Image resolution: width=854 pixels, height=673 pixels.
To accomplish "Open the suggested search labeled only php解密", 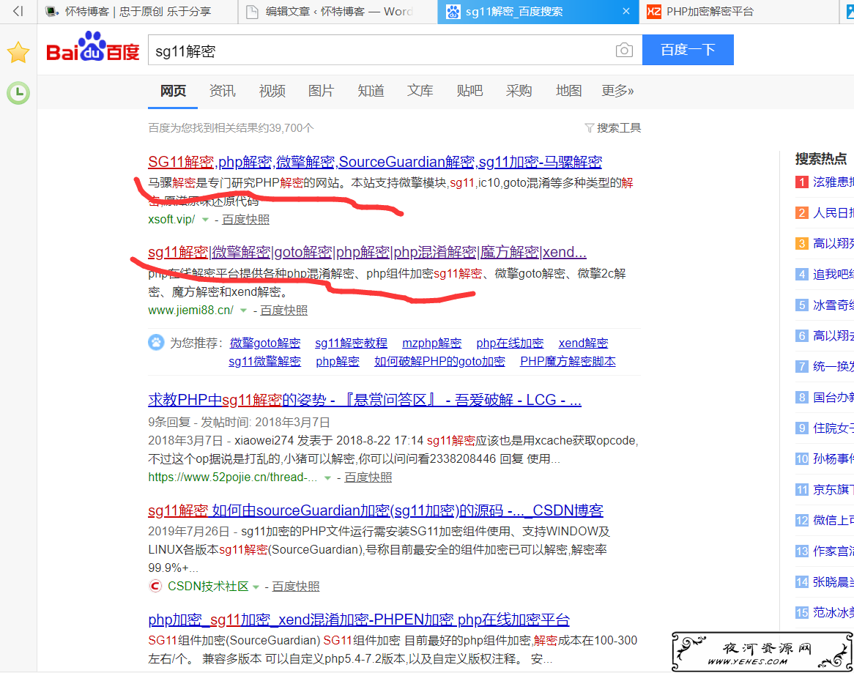I will click(338, 362).
